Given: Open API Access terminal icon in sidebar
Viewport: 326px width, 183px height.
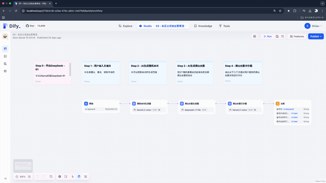Looking at the screenshot, I should tap(5, 56).
